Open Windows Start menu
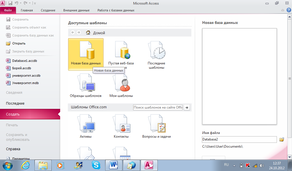Screen dimensions: 292x171 8,165
